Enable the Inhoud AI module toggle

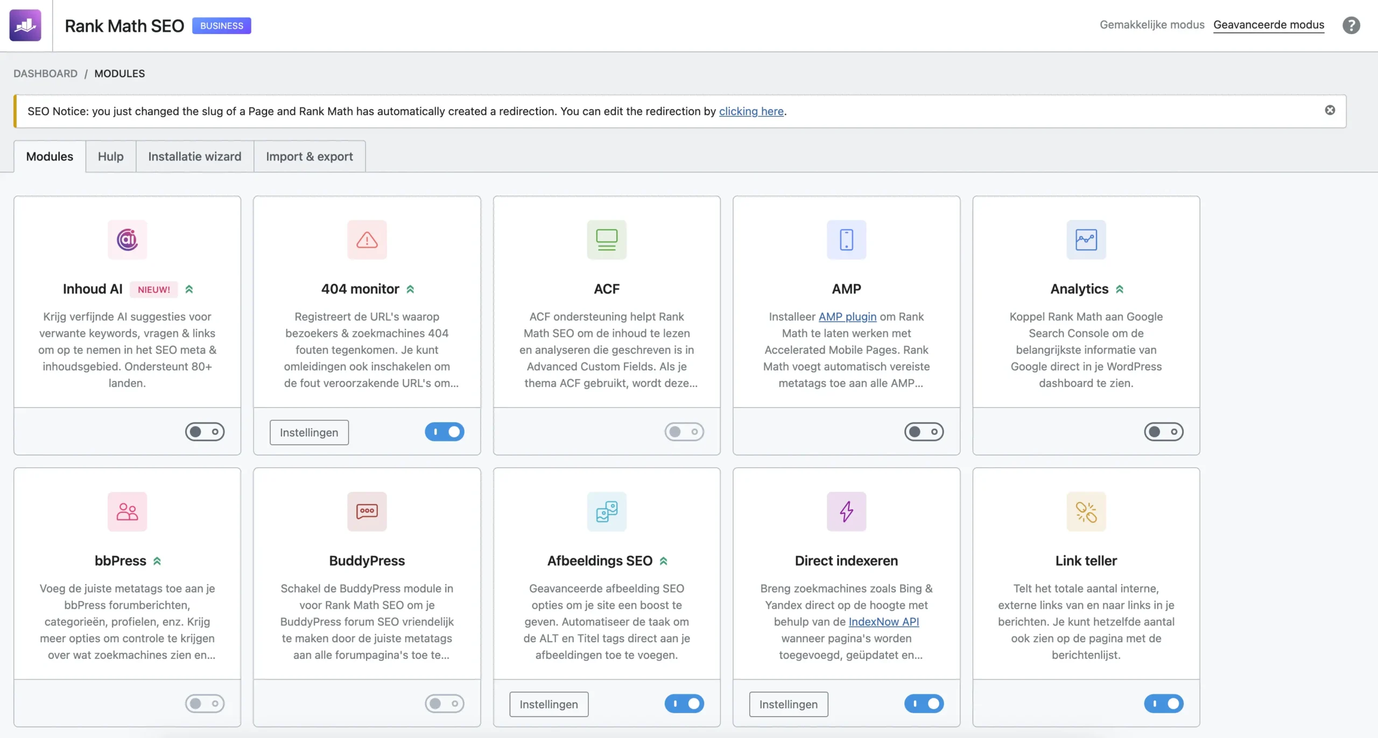tap(205, 432)
